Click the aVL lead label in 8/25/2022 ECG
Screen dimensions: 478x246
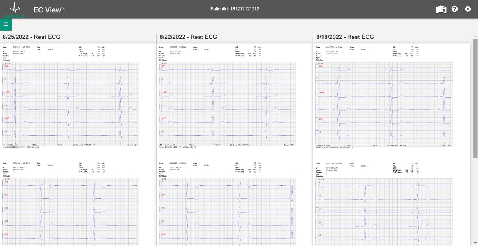tap(7, 66)
